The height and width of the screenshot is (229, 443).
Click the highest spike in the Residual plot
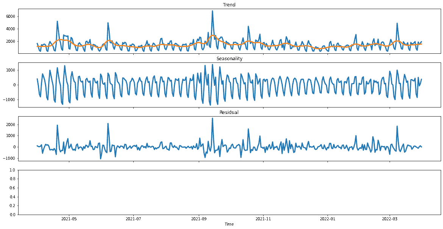(x=212, y=118)
